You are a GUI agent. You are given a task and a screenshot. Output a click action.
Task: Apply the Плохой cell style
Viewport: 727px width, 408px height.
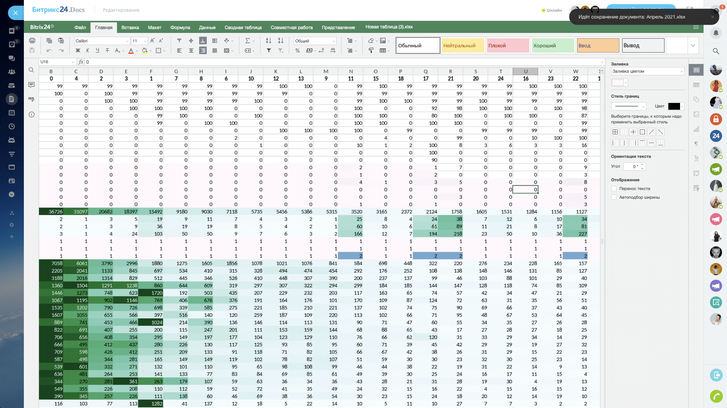tap(508, 45)
